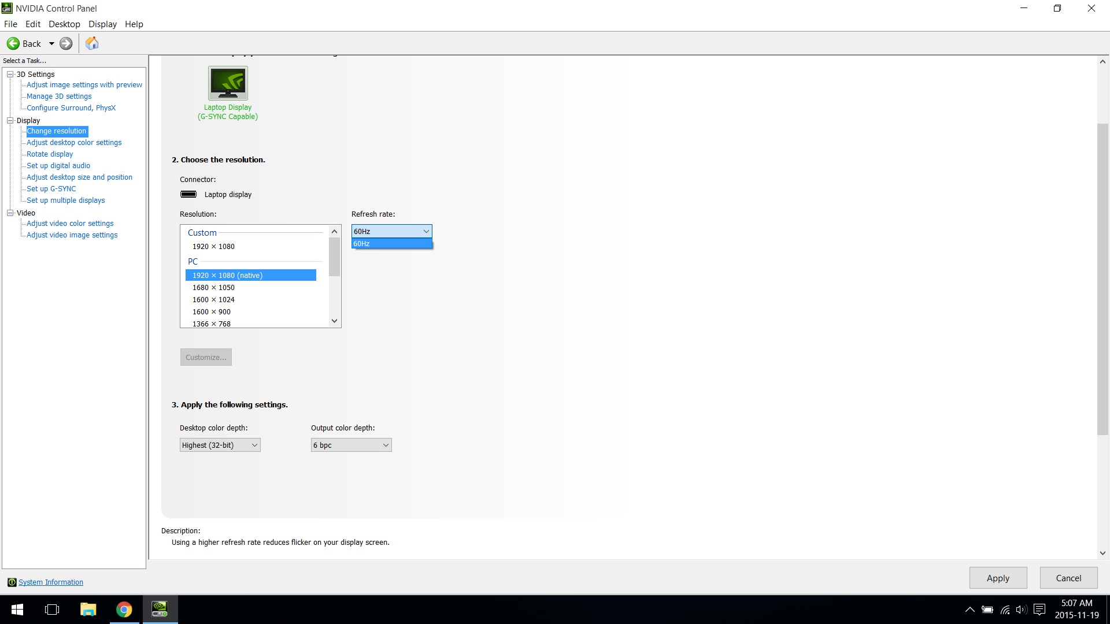Screen dimensions: 1110x624
Task: Open Set up digital audio
Action: (58, 165)
